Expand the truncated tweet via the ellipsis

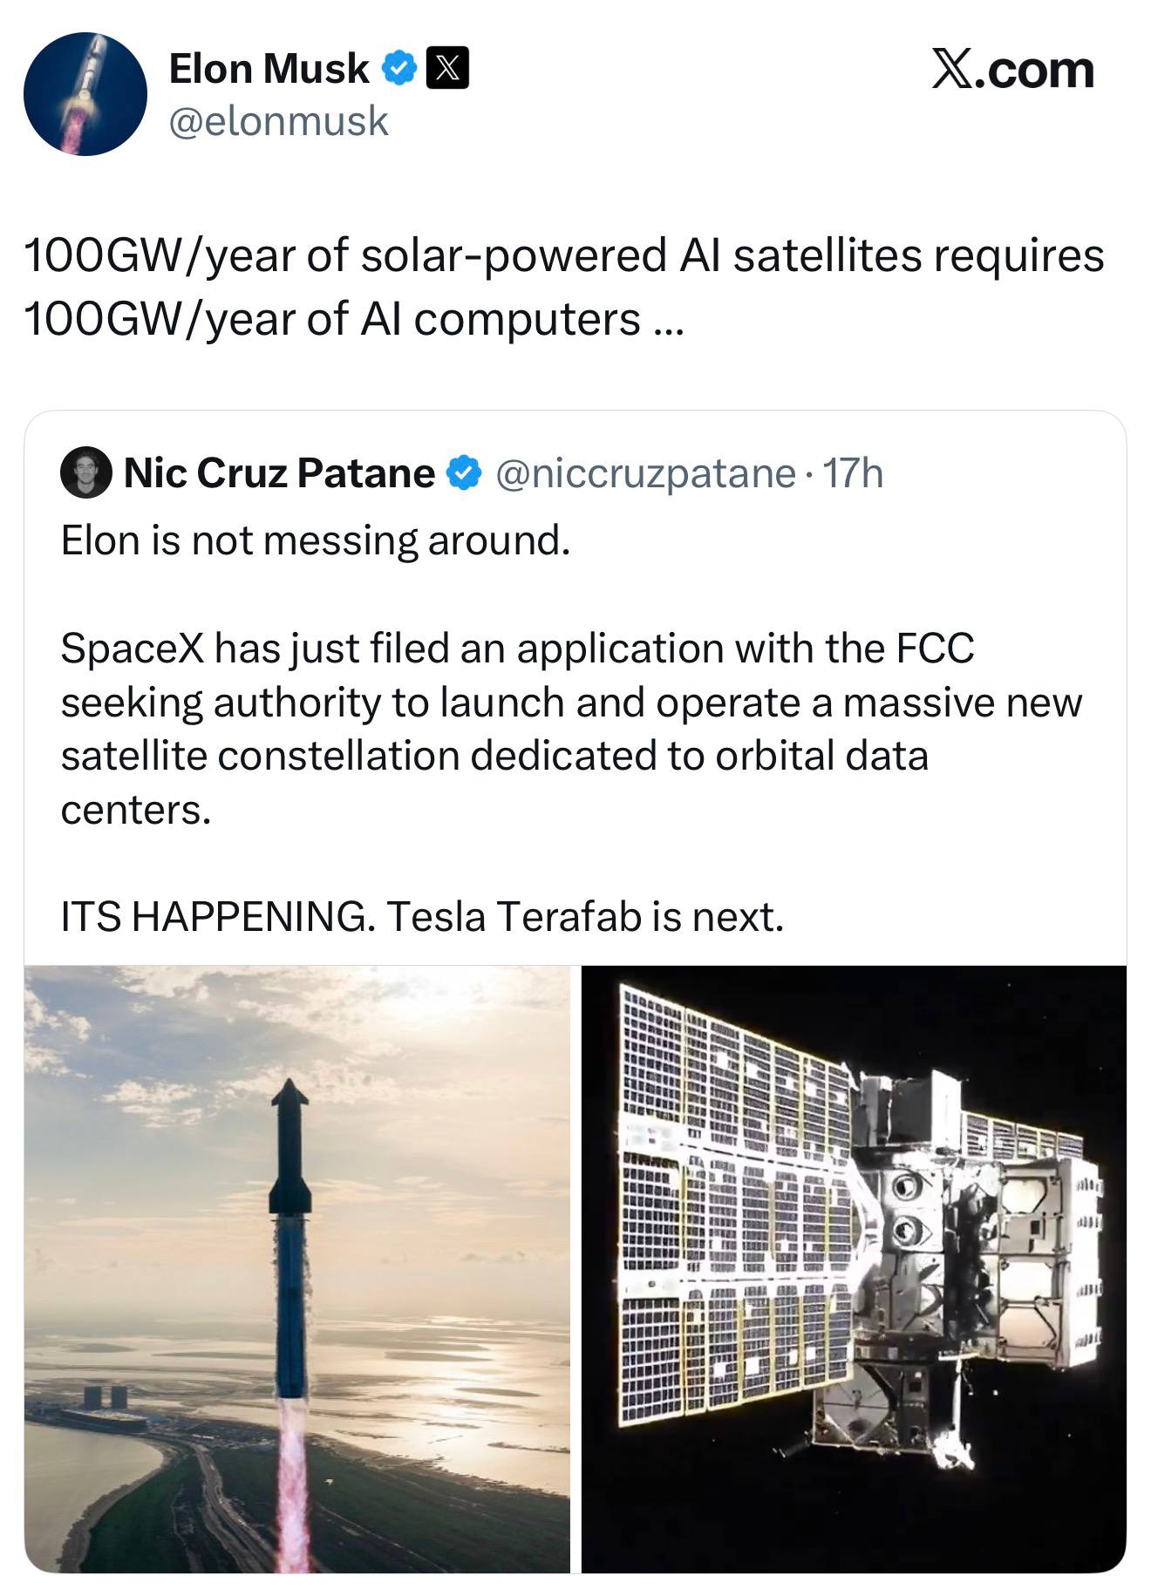click(668, 321)
